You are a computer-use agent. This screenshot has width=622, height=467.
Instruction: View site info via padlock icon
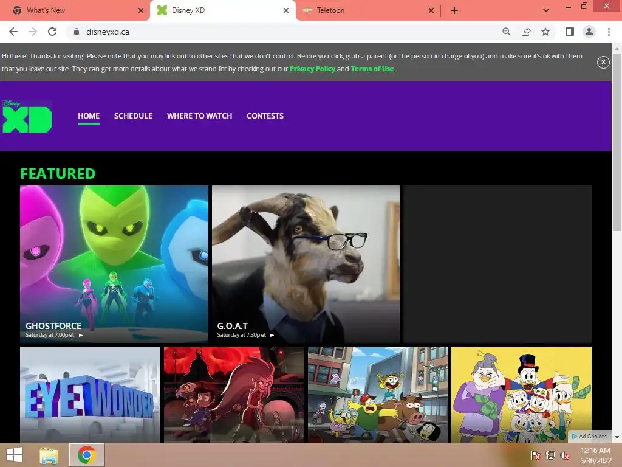(77, 32)
